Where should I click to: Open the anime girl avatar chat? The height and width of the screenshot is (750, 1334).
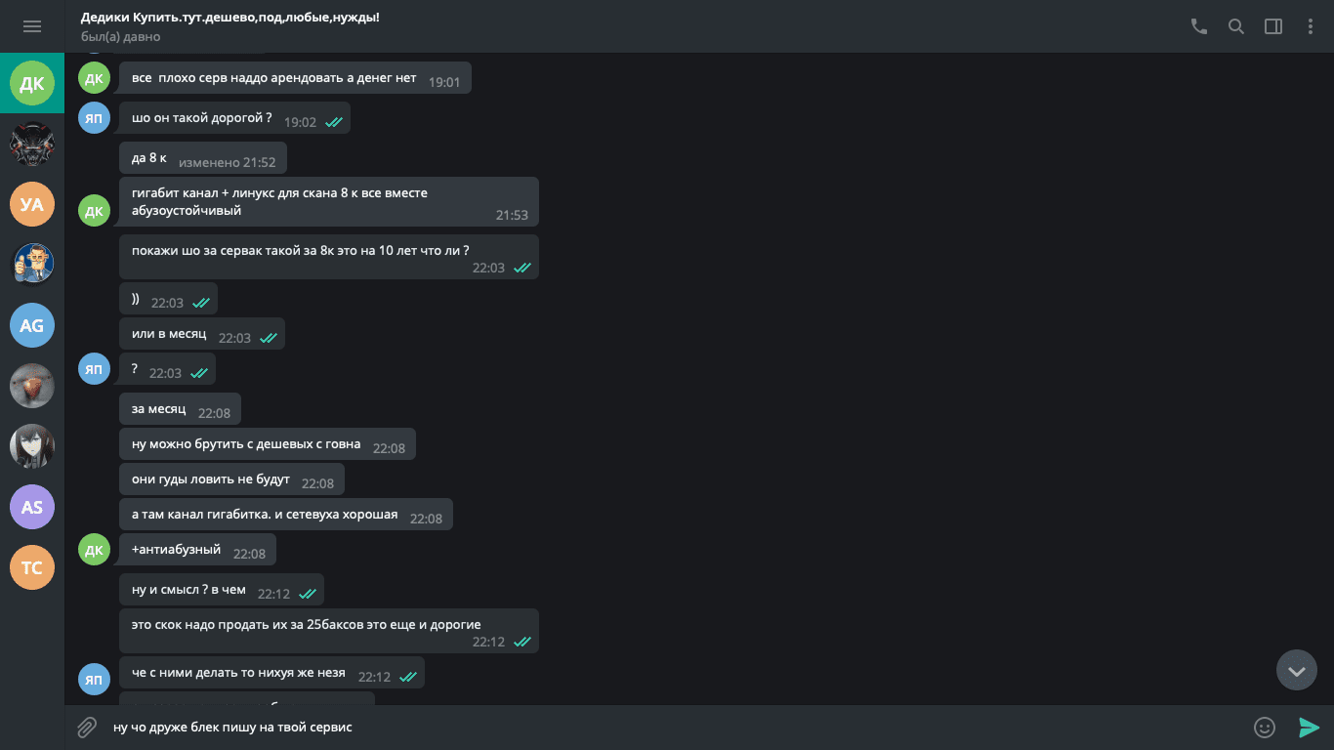pos(32,446)
